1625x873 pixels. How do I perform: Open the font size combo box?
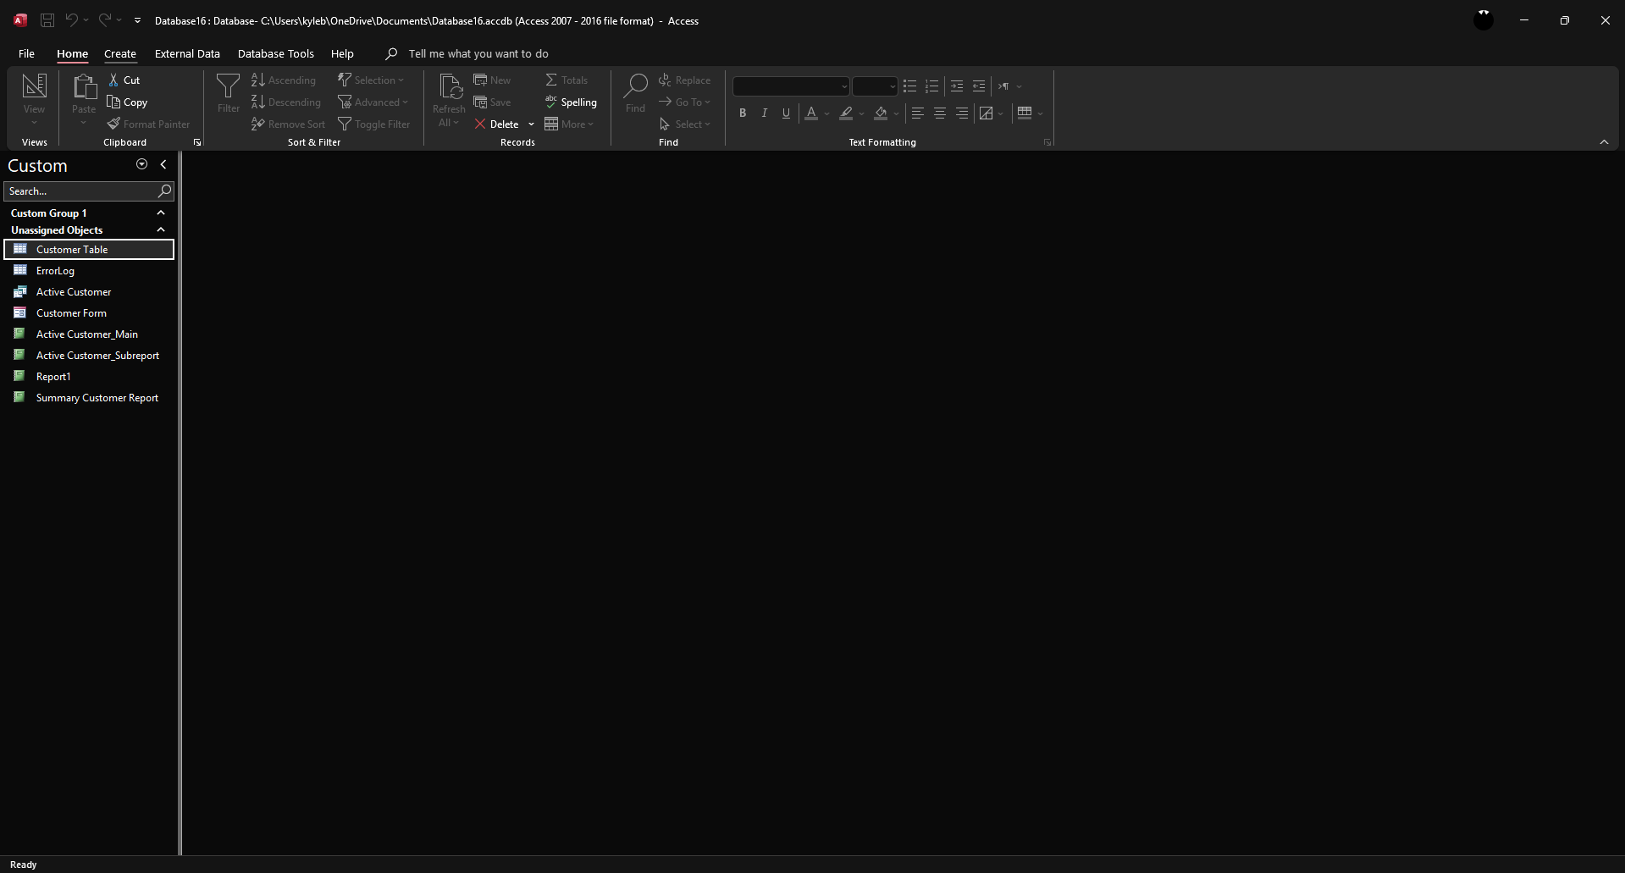tap(875, 86)
